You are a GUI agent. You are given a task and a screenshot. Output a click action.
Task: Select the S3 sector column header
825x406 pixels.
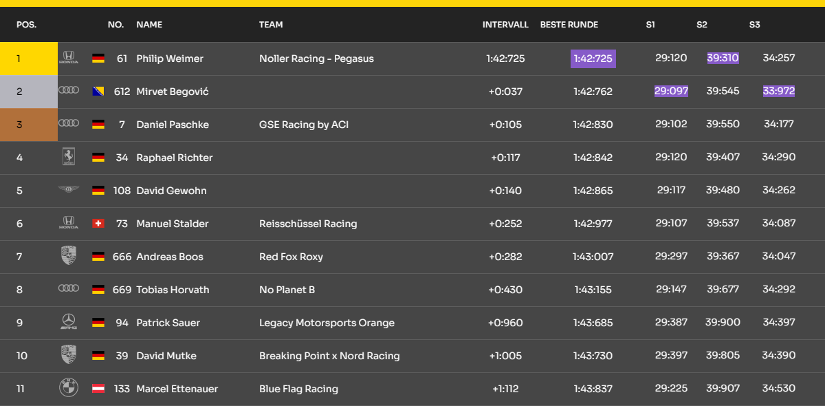(x=754, y=25)
